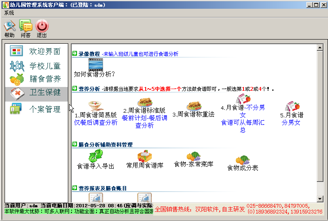Open 4.月食谱 calendar apple icon
The image size is (328, 221).
pyautogui.click(x=244, y=99)
